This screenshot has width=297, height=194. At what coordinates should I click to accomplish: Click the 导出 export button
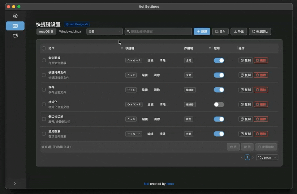click(x=239, y=32)
